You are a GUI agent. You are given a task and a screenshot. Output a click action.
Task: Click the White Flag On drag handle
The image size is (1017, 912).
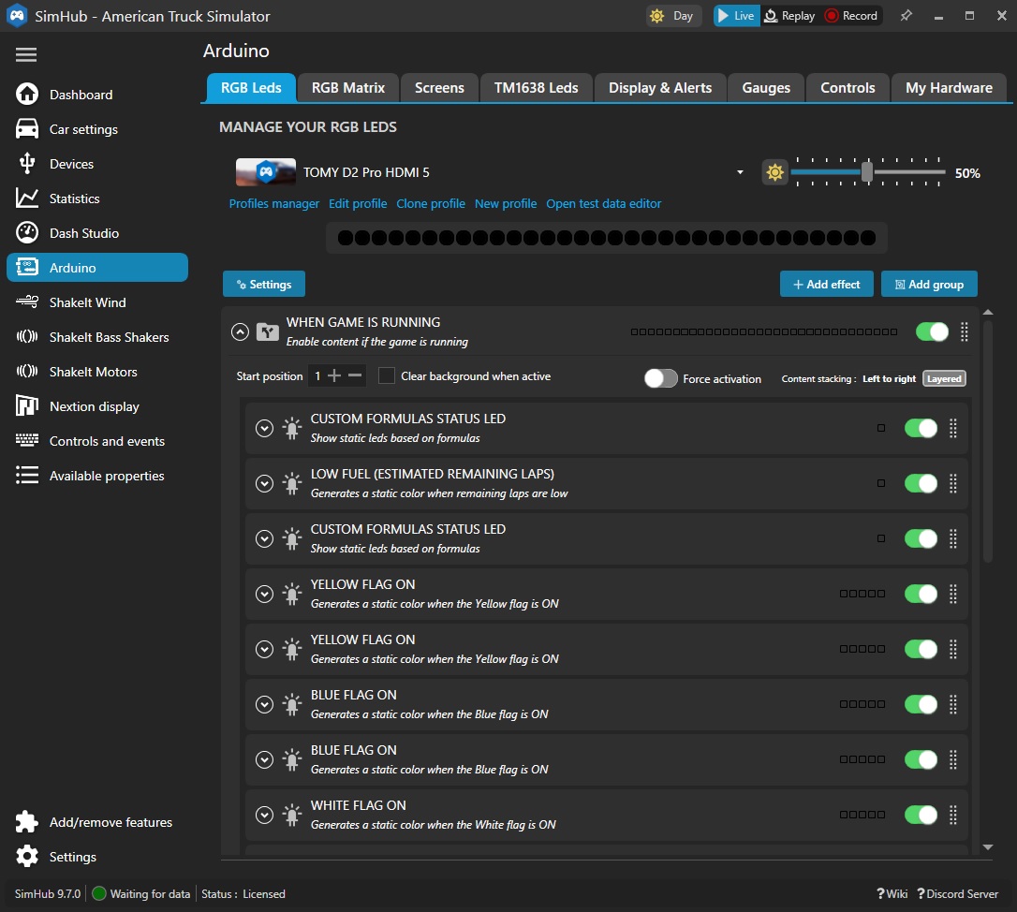coord(953,815)
